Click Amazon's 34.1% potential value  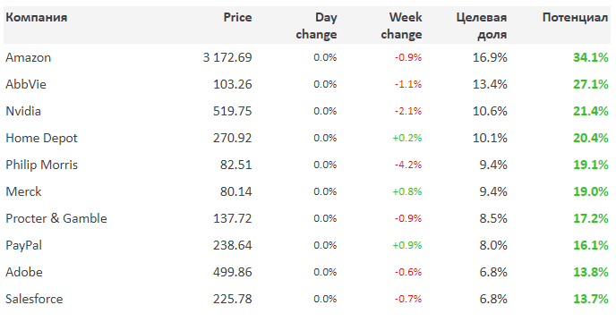pyautogui.click(x=590, y=58)
